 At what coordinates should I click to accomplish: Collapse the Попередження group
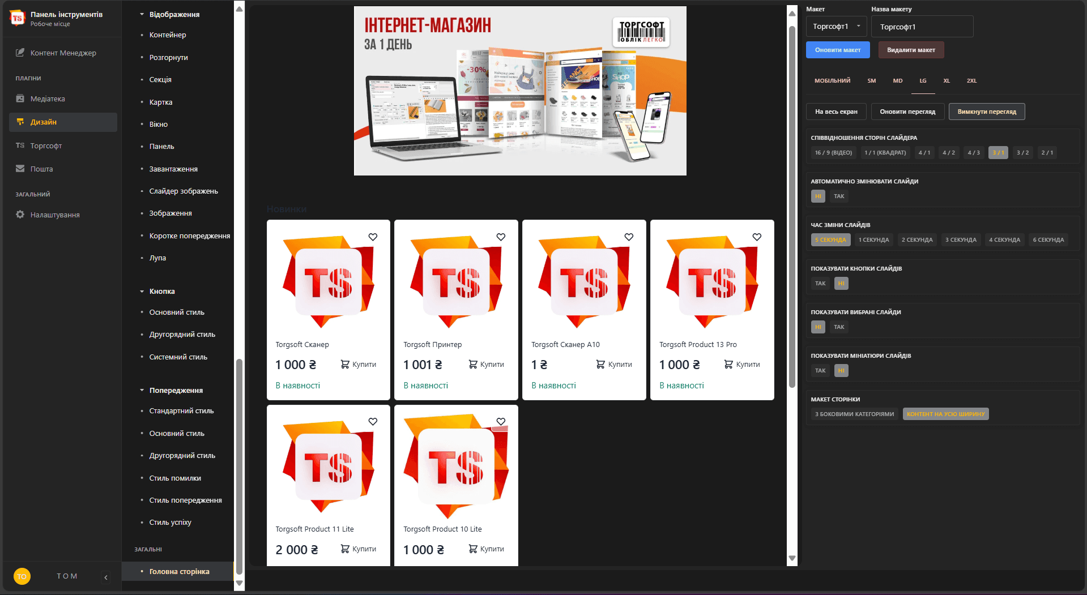point(171,391)
